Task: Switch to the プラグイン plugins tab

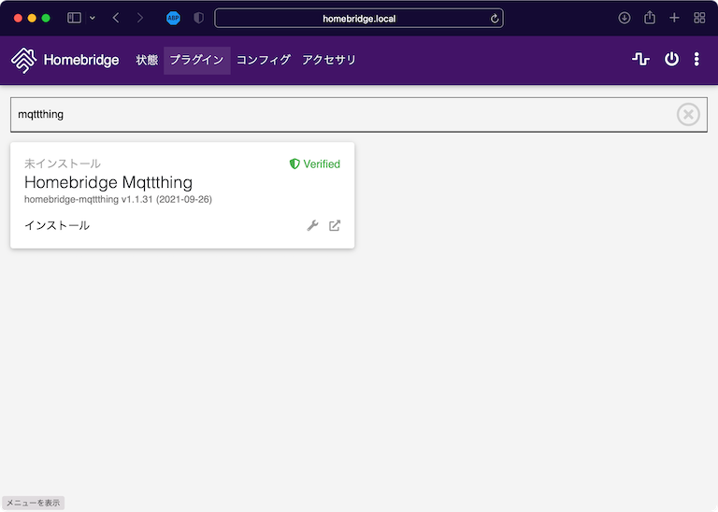Action: 196,60
